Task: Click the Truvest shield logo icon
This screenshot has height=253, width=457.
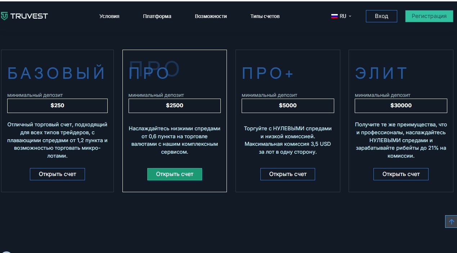Action: 4,16
